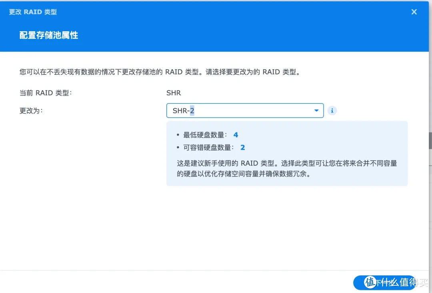Click the highlighted minimum disk count value 4
Viewport: 432px width, 293px height.
[x=236, y=135]
